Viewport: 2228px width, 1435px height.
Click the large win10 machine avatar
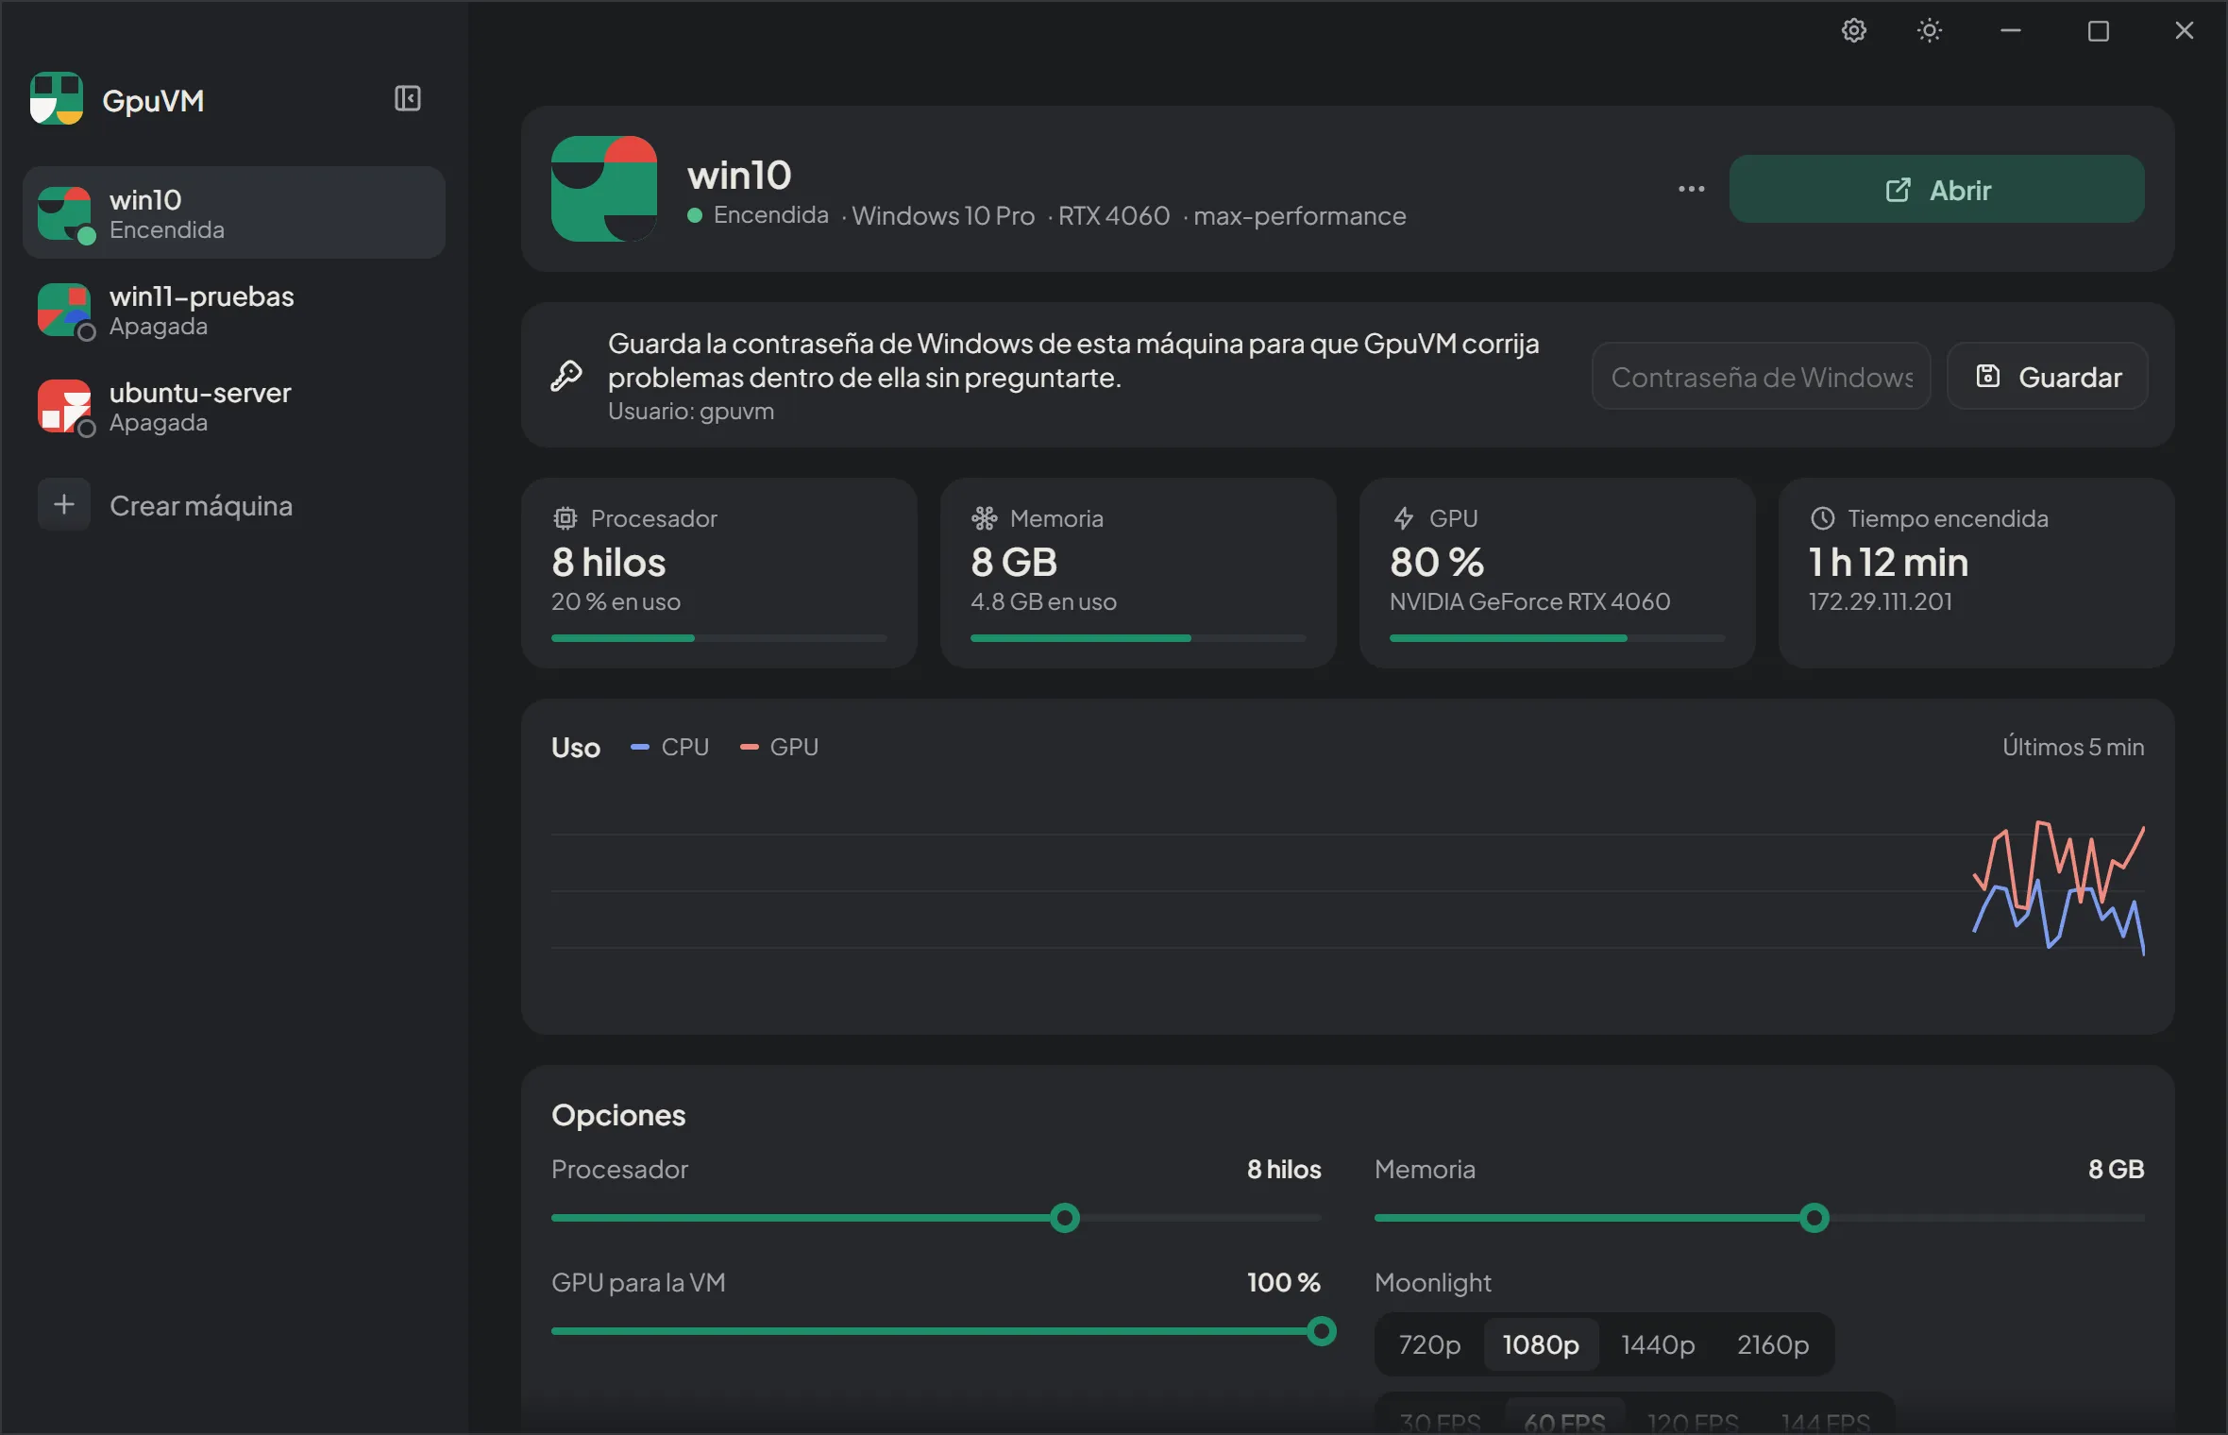[604, 189]
